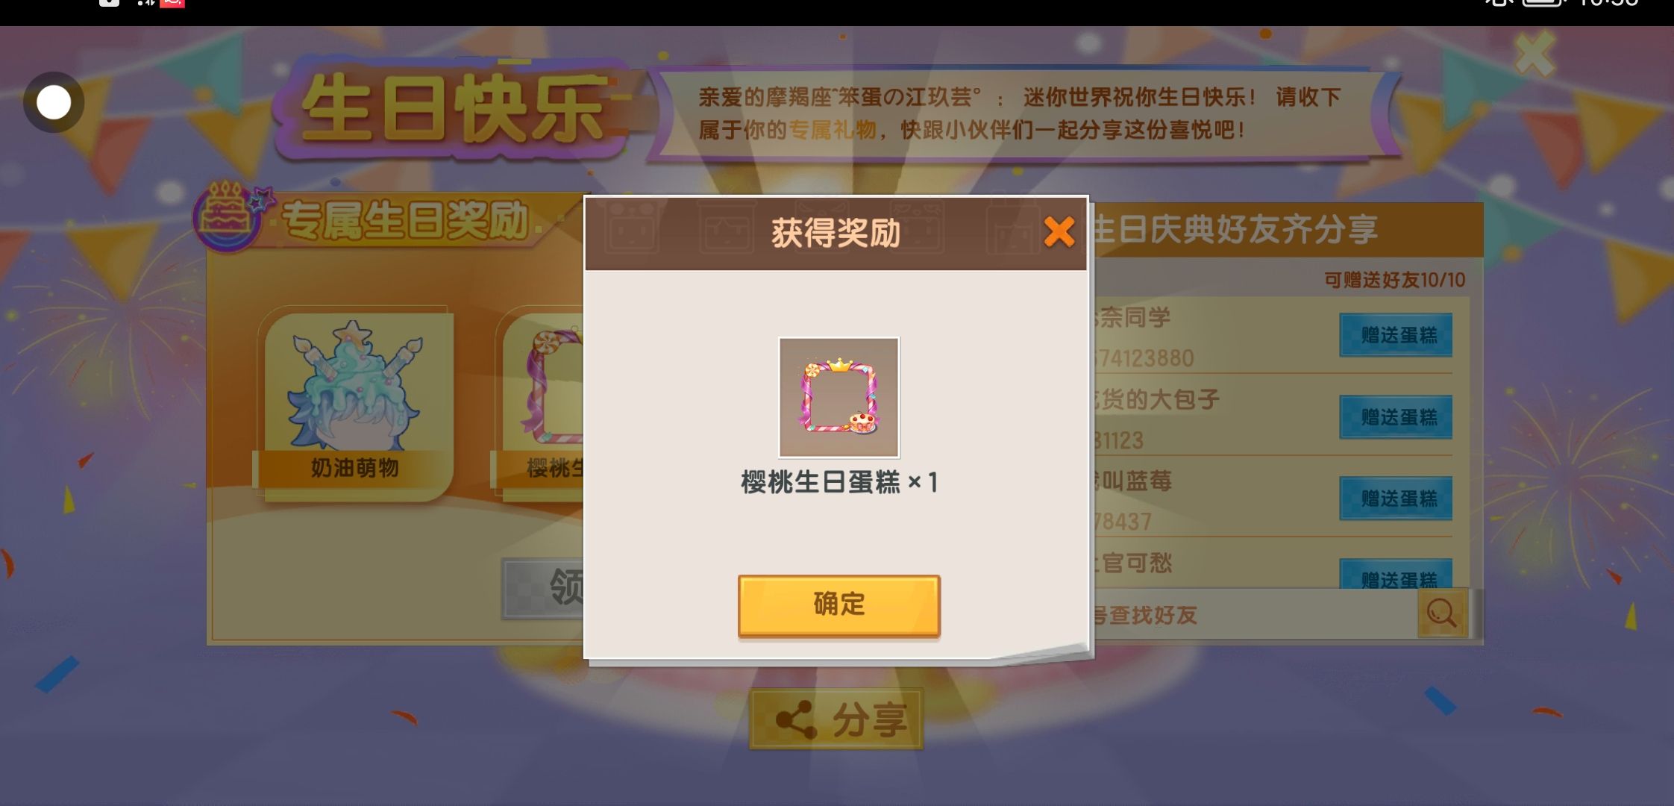Image resolution: width=1674 pixels, height=806 pixels.
Task: Tap the floating white circle assistive button
Action: (54, 102)
